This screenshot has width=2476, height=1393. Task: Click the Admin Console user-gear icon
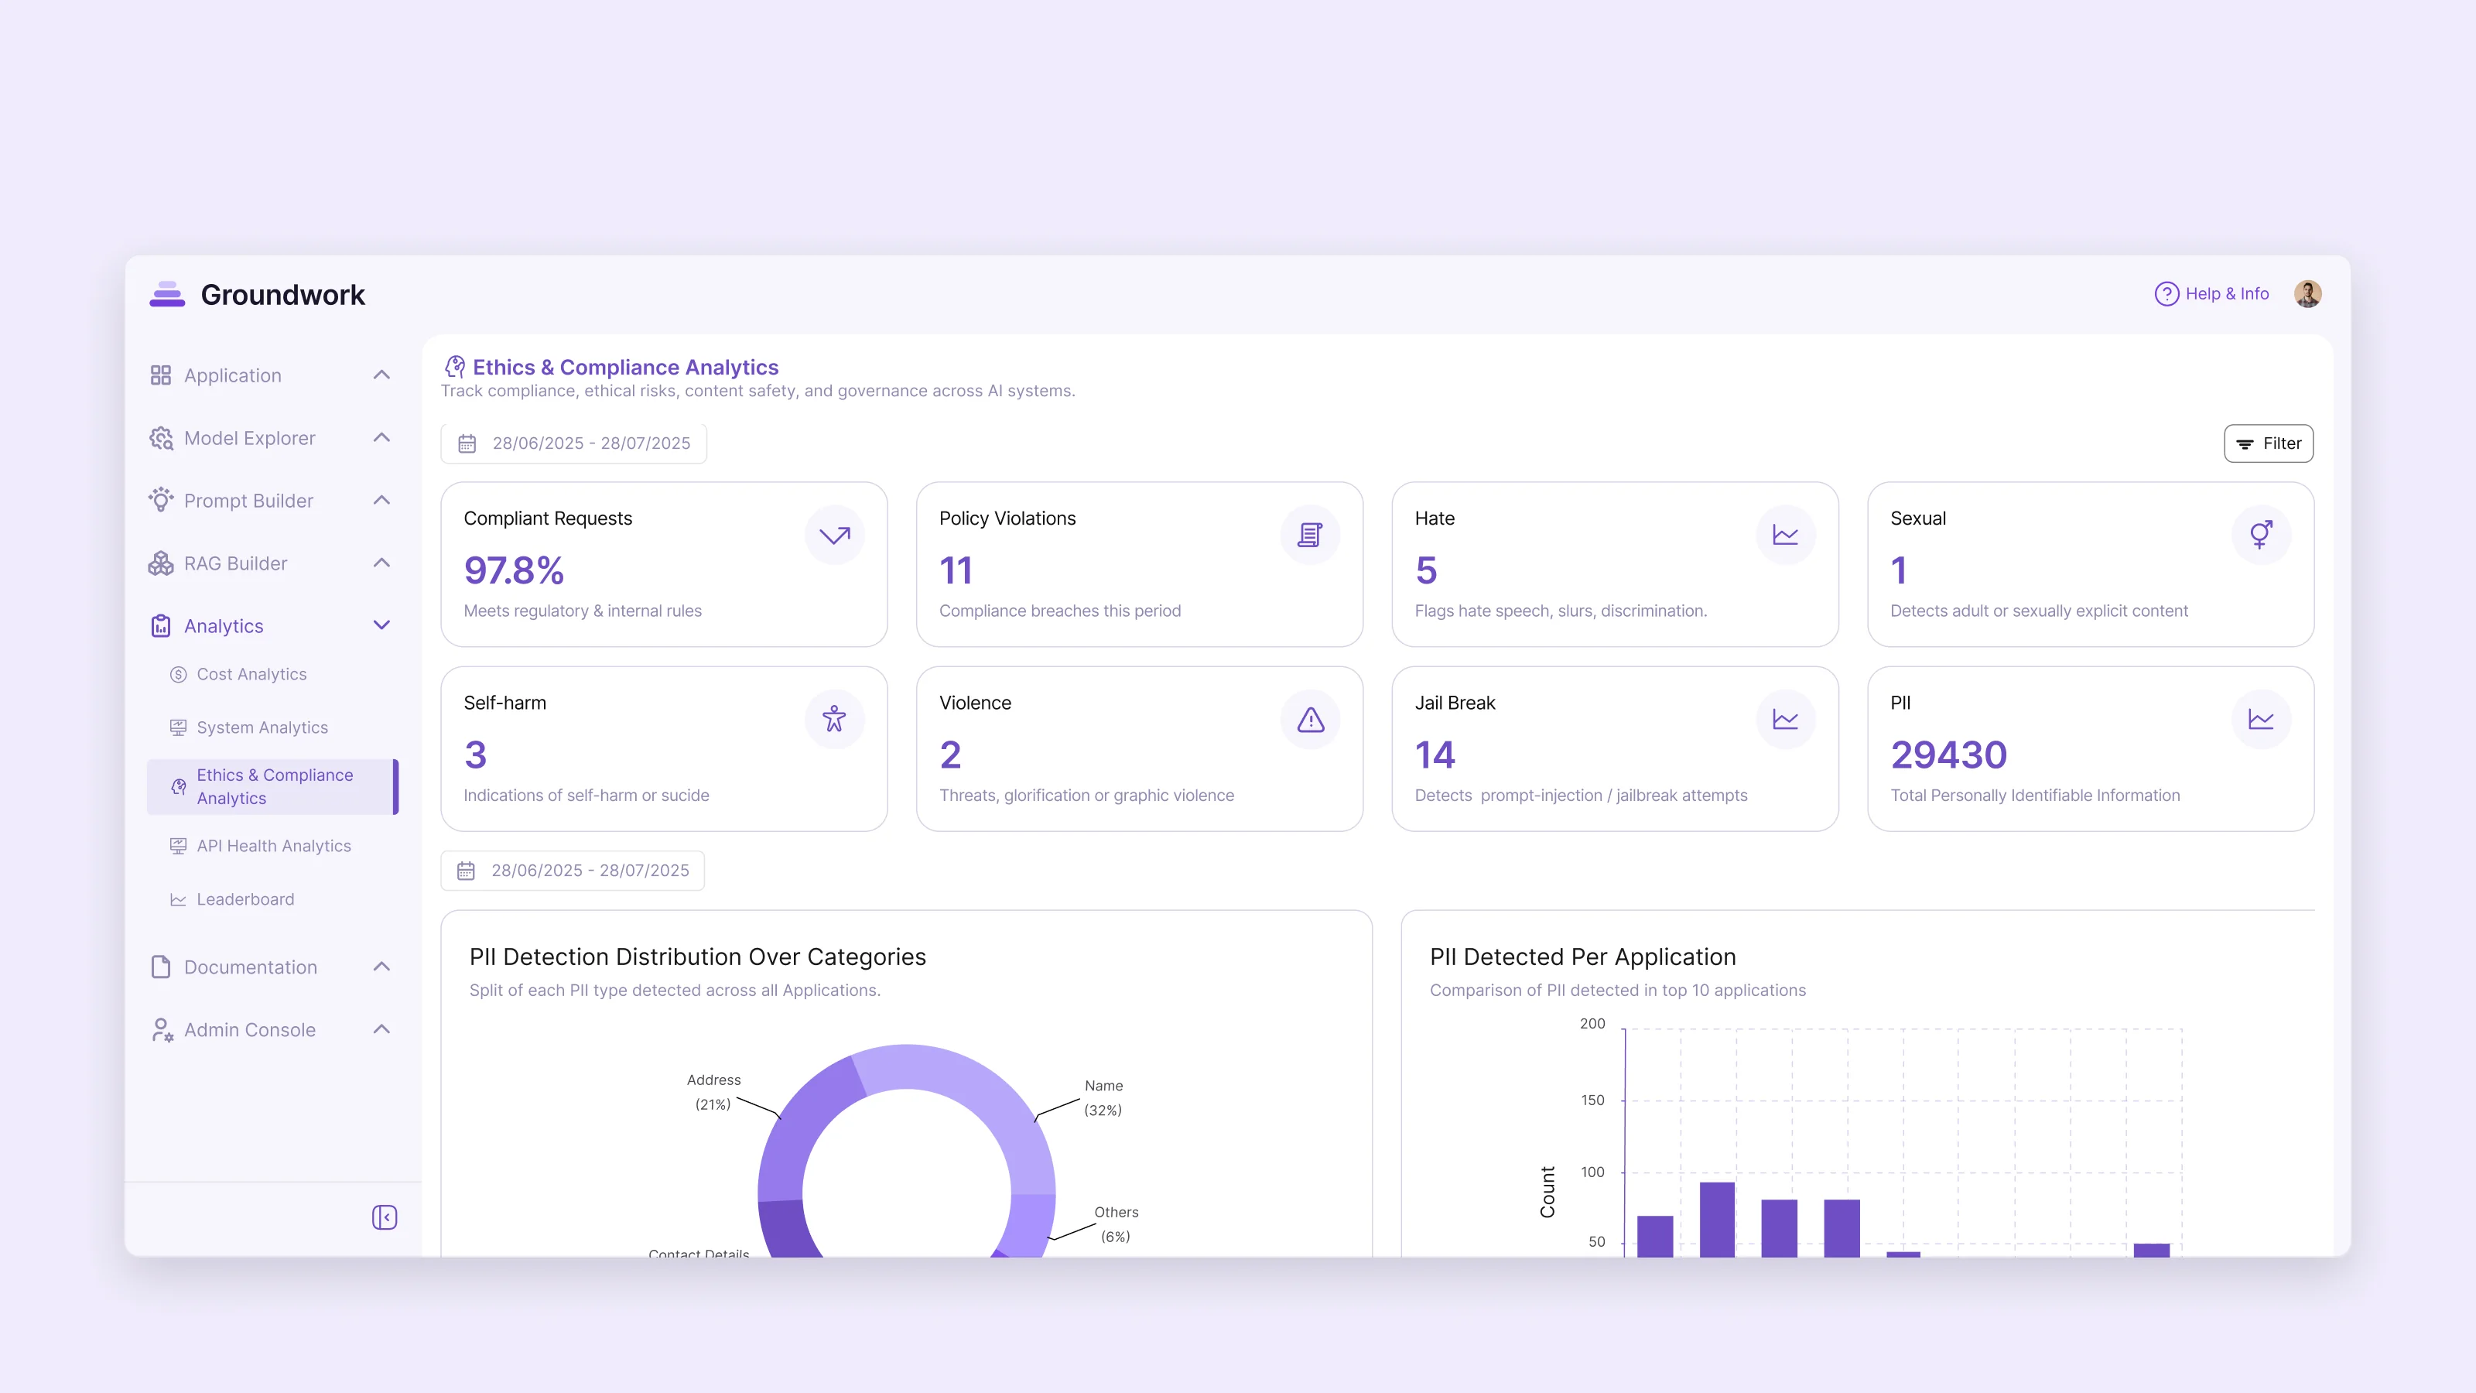coord(162,1029)
